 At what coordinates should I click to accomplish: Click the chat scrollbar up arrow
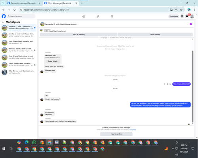192,39
